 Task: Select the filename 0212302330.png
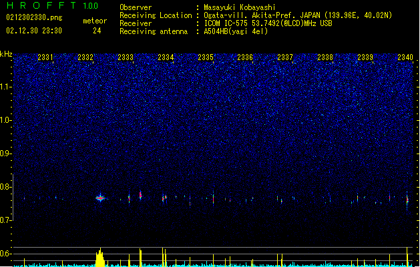coord(34,17)
